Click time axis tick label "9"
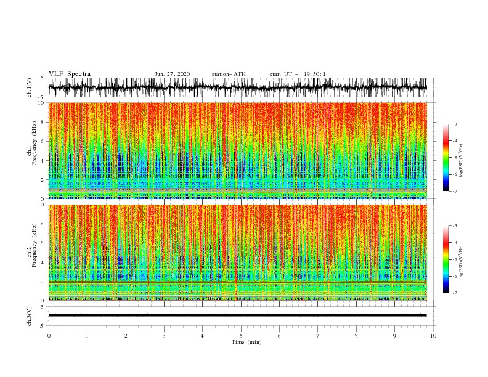The image size is (488, 377). pyautogui.click(x=394, y=336)
